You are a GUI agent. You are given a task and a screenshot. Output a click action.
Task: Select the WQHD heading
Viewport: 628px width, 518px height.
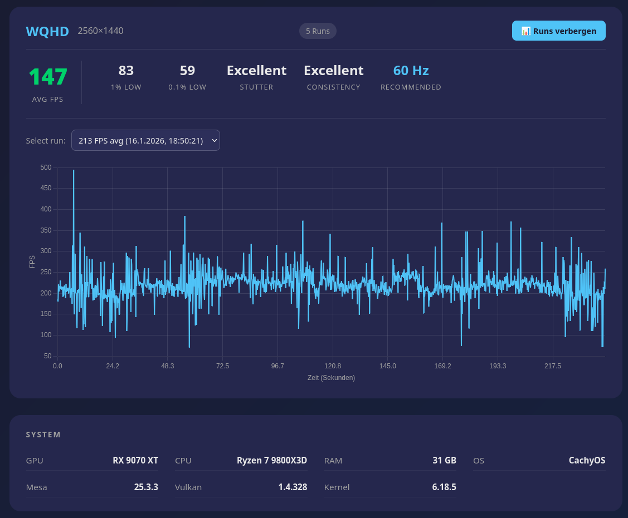[47, 32]
